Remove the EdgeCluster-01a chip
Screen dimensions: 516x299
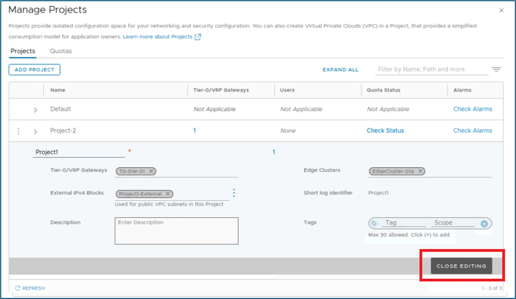(x=420, y=171)
